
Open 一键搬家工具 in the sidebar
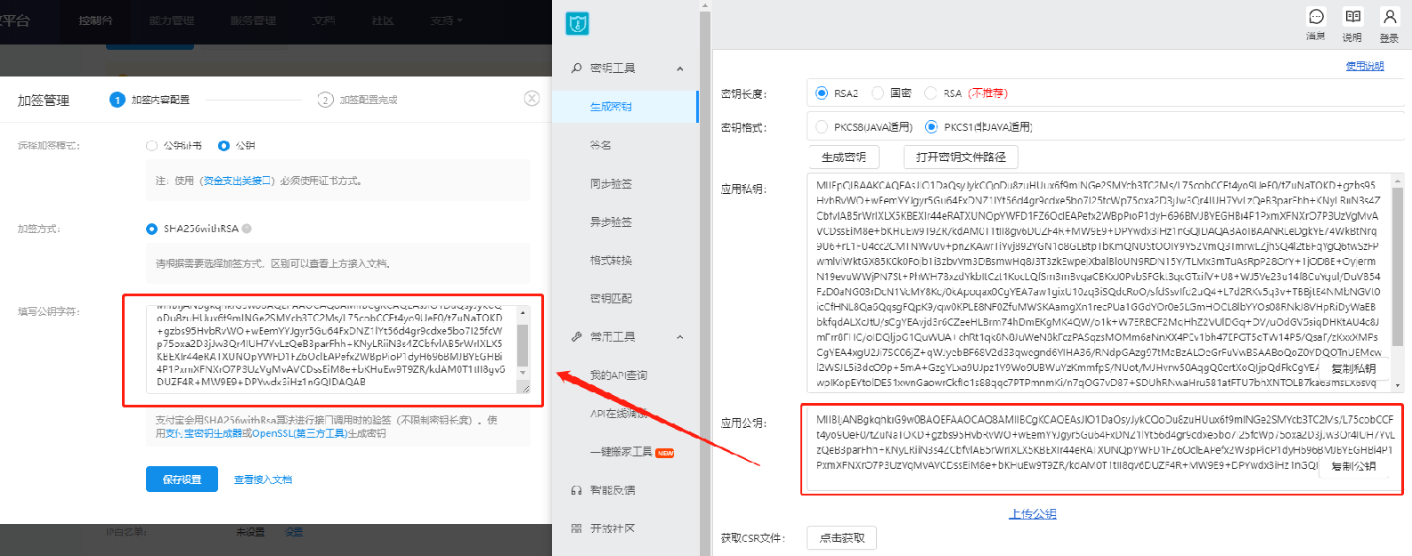623,452
